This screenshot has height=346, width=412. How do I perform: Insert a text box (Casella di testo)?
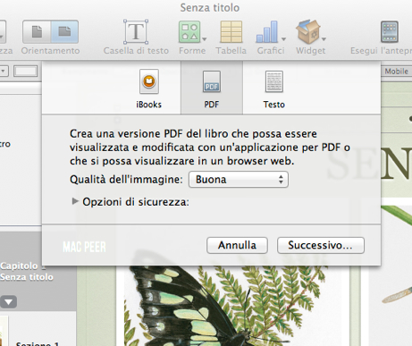tap(136, 32)
